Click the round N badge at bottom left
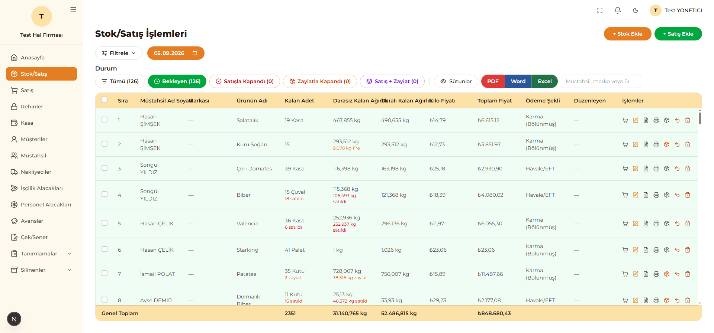This screenshot has width=714, height=333. (14, 319)
